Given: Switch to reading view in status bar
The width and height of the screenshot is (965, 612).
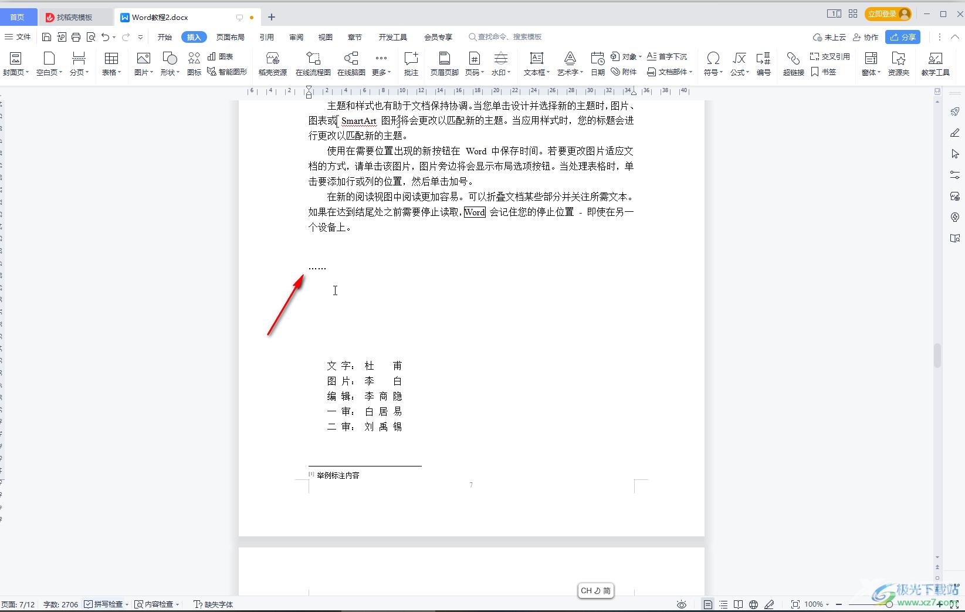Looking at the screenshot, I should pyautogui.click(x=738, y=604).
